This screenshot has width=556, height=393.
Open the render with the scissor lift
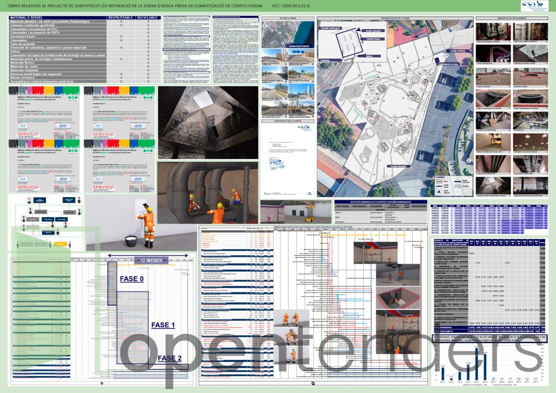(x=296, y=212)
